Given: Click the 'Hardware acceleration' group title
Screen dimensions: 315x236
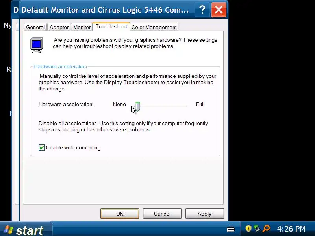Looking at the screenshot, I should [60, 66].
